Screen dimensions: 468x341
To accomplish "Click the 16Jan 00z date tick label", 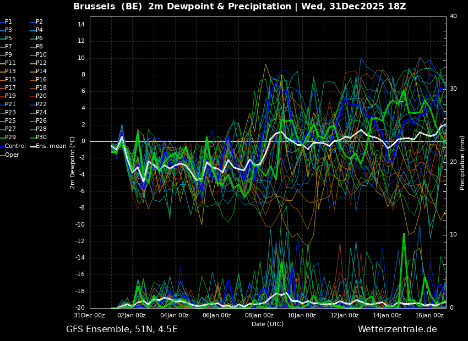I will (429, 315).
